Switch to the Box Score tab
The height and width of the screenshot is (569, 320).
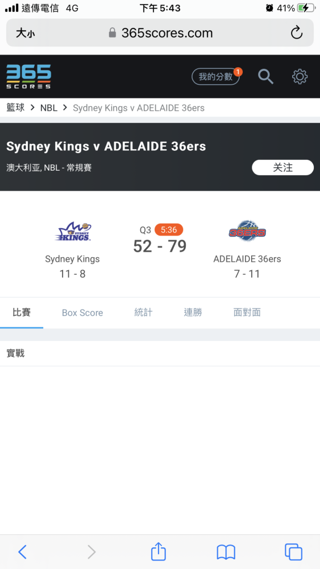(82, 313)
